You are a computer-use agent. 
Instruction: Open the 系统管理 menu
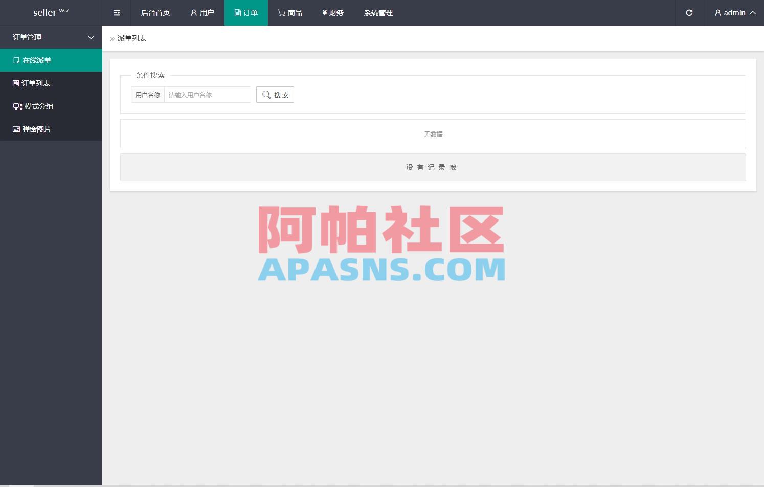click(378, 13)
